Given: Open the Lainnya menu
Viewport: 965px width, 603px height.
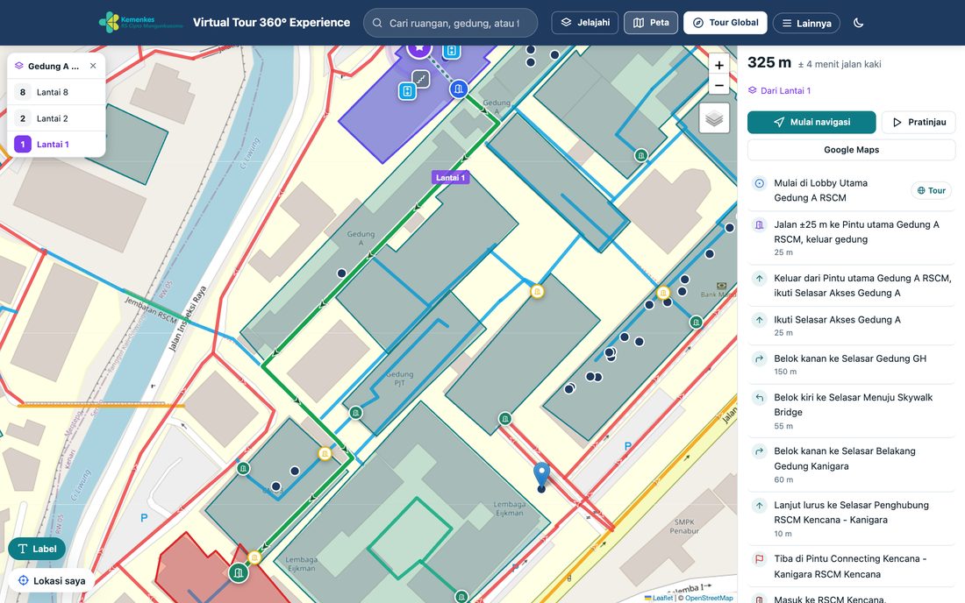Looking at the screenshot, I should [806, 24].
